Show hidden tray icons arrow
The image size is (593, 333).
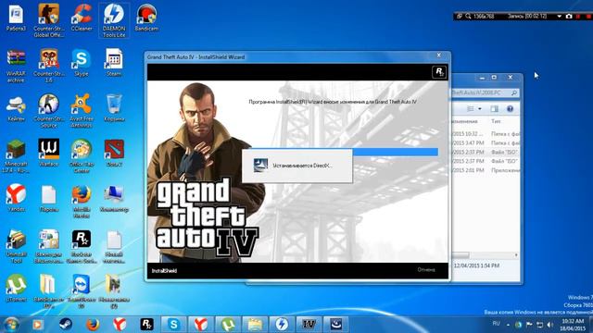click(x=508, y=325)
